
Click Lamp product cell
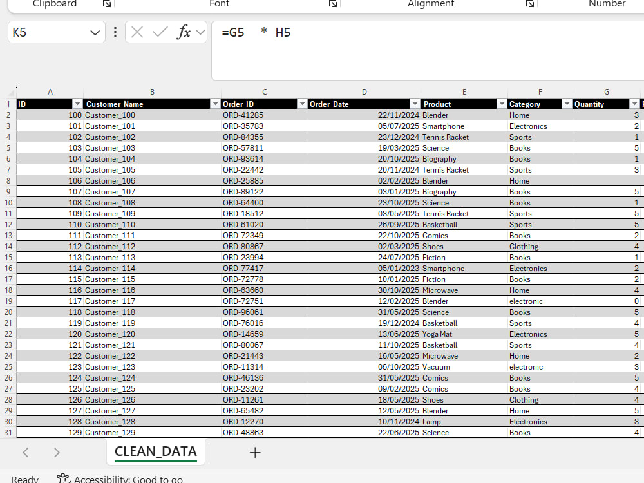coord(464,421)
